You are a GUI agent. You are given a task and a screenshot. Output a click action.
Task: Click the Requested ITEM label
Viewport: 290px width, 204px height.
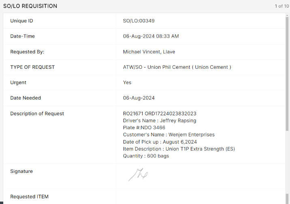[29, 197]
